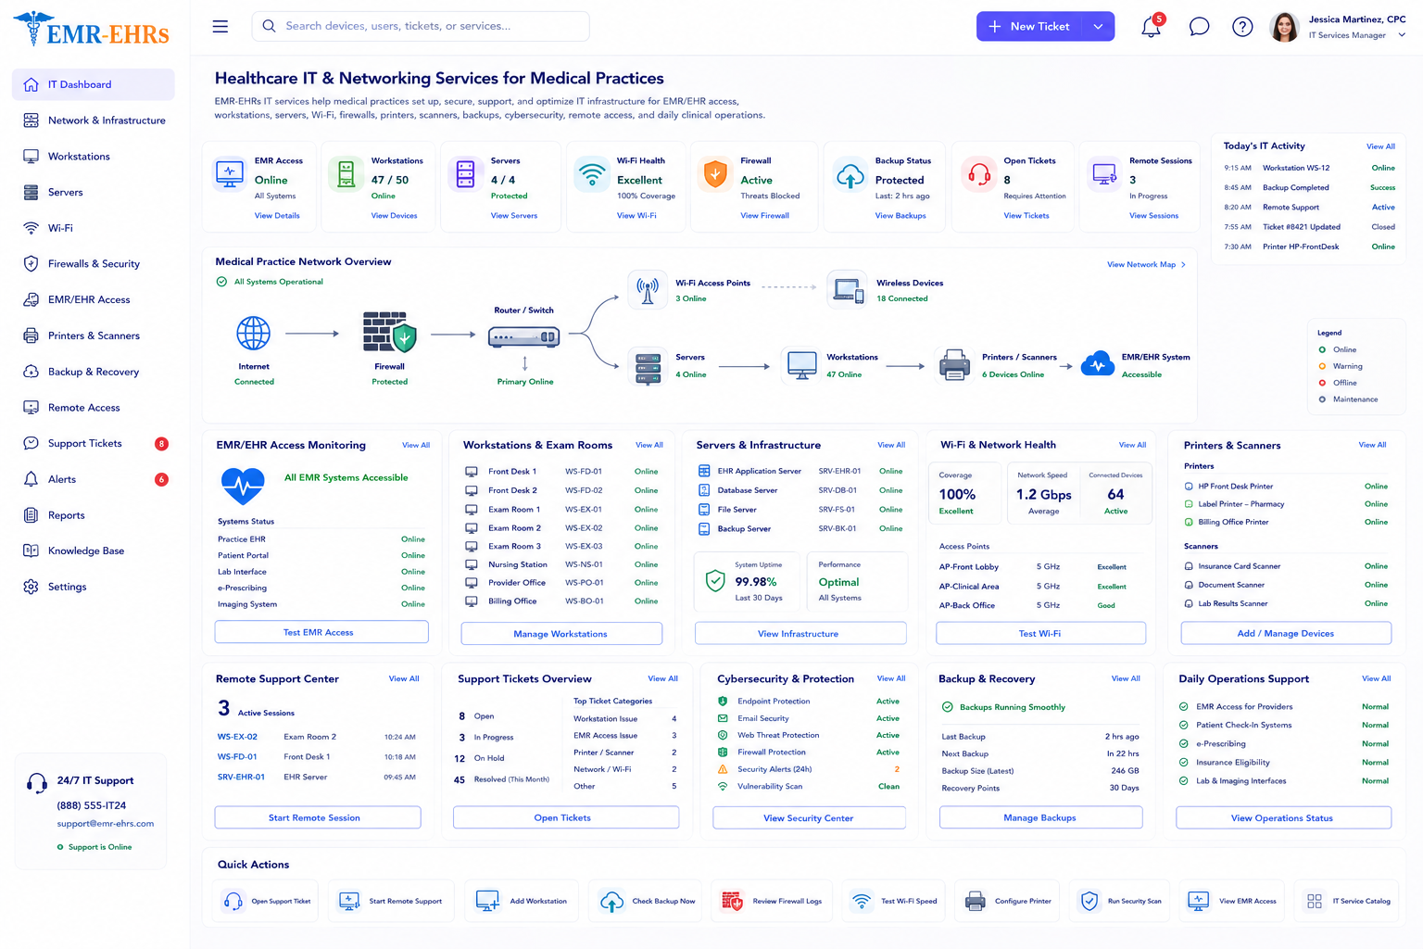Click the Alerts badge showing 6
Image resolution: width=1423 pixels, height=949 pixels.
point(161,479)
